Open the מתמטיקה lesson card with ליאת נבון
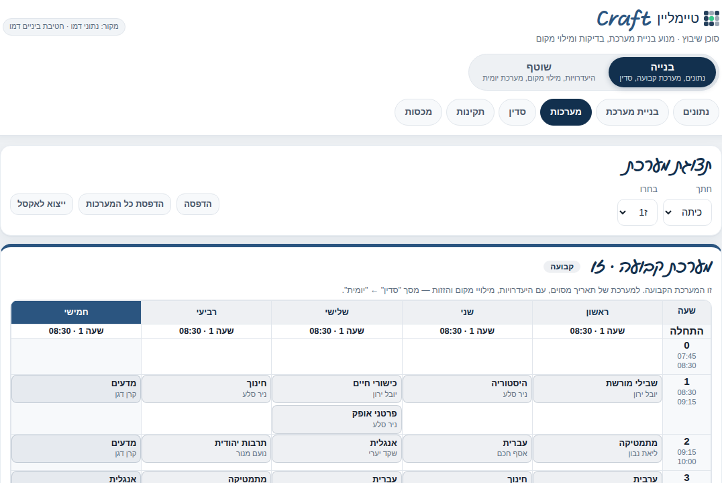 click(597, 449)
